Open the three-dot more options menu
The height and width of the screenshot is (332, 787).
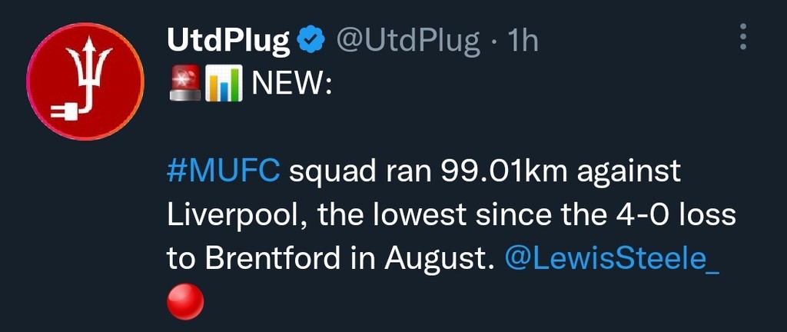point(742,36)
